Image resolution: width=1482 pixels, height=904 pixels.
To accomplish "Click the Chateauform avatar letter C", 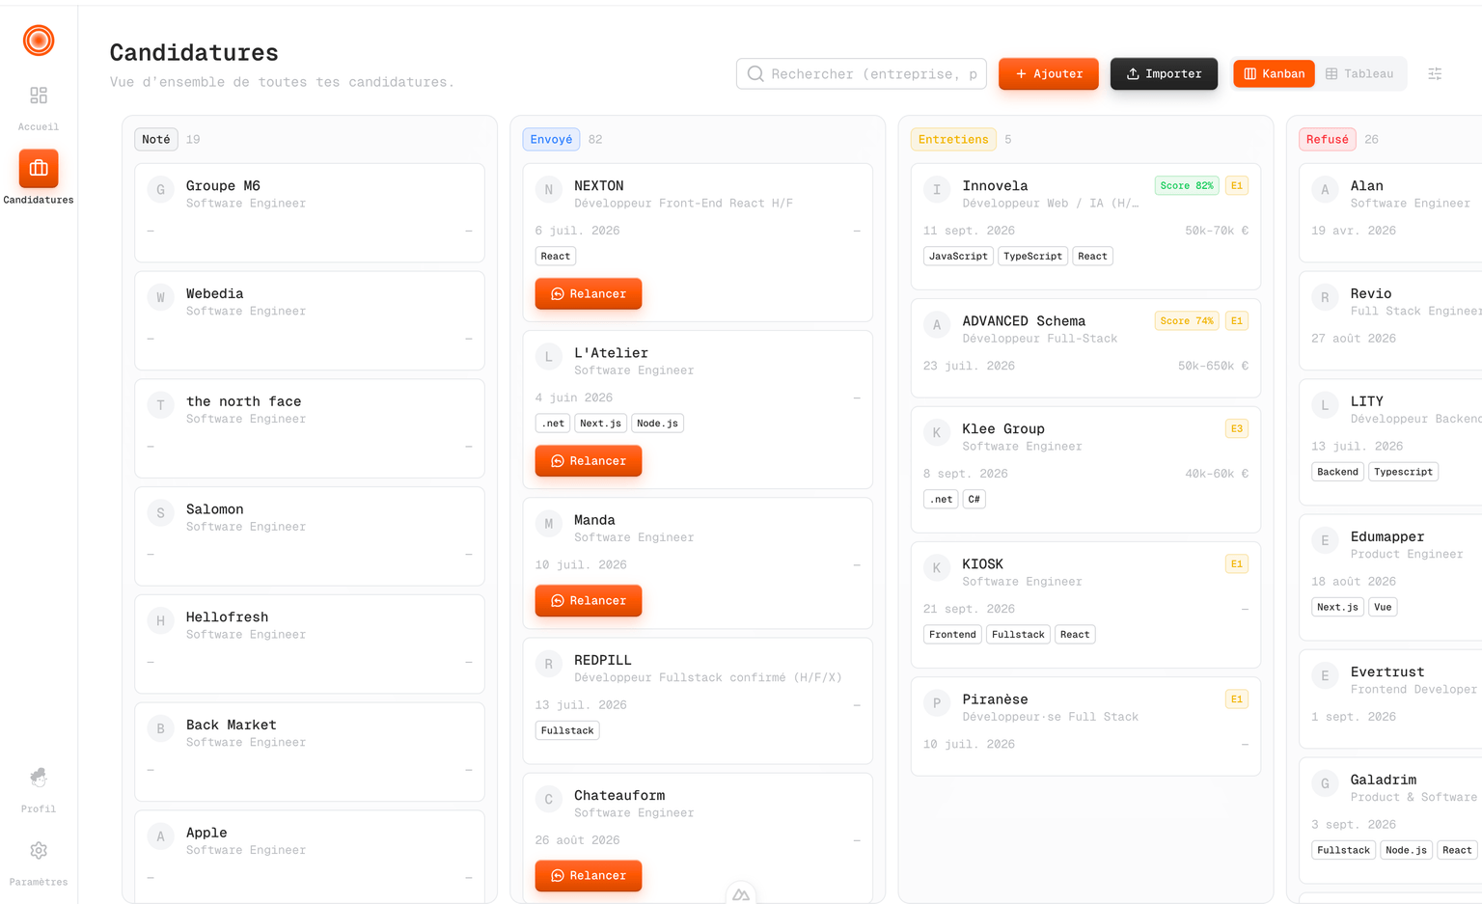I will click(x=549, y=800).
